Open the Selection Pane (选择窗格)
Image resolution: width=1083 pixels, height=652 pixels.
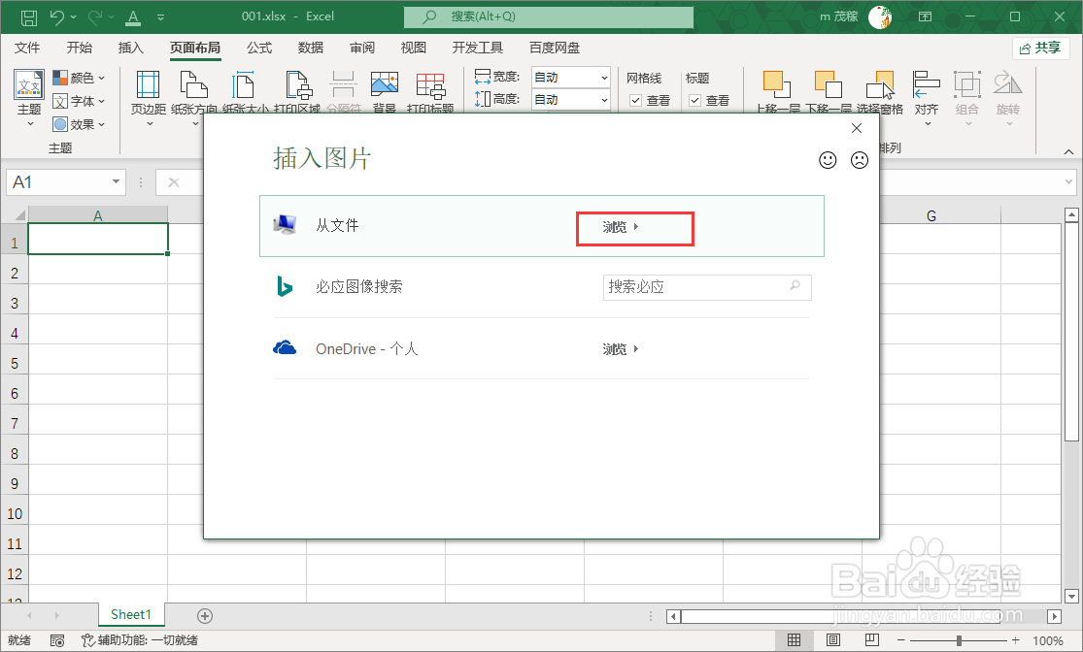[x=880, y=92]
